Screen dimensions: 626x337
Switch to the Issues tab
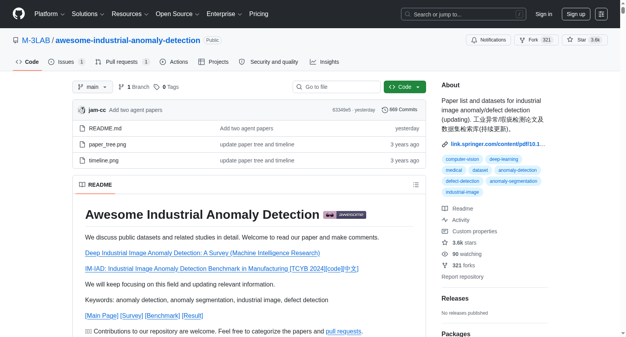click(67, 62)
